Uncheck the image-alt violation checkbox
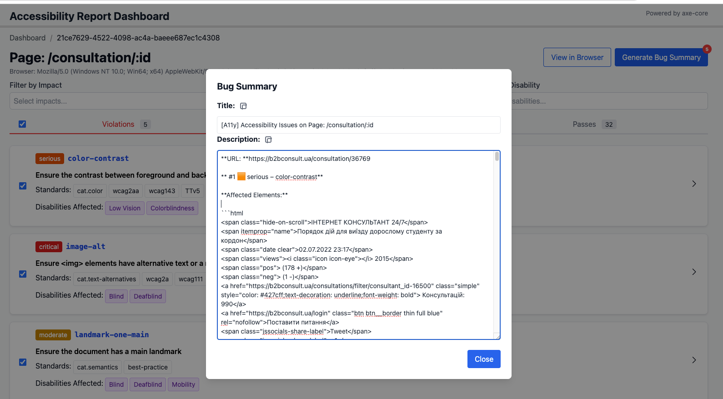 (x=23, y=274)
